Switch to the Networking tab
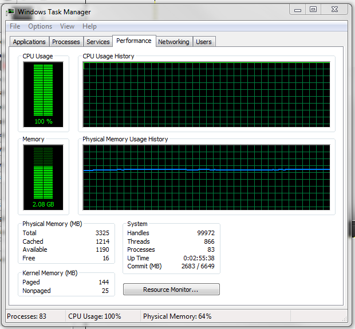 coord(173,42)
